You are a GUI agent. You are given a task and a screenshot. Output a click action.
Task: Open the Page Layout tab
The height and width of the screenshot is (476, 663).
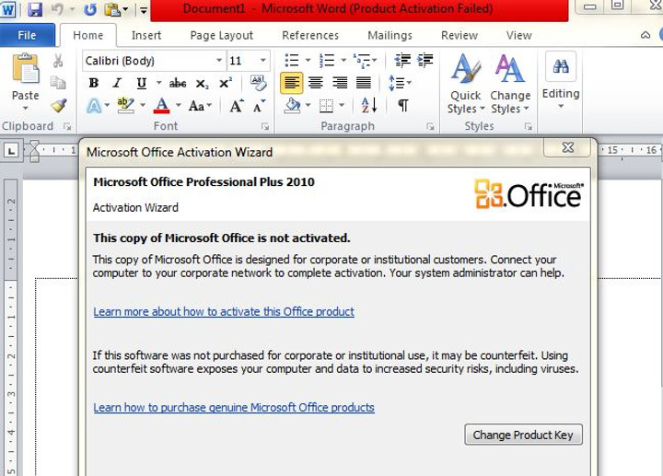point(221,36)
